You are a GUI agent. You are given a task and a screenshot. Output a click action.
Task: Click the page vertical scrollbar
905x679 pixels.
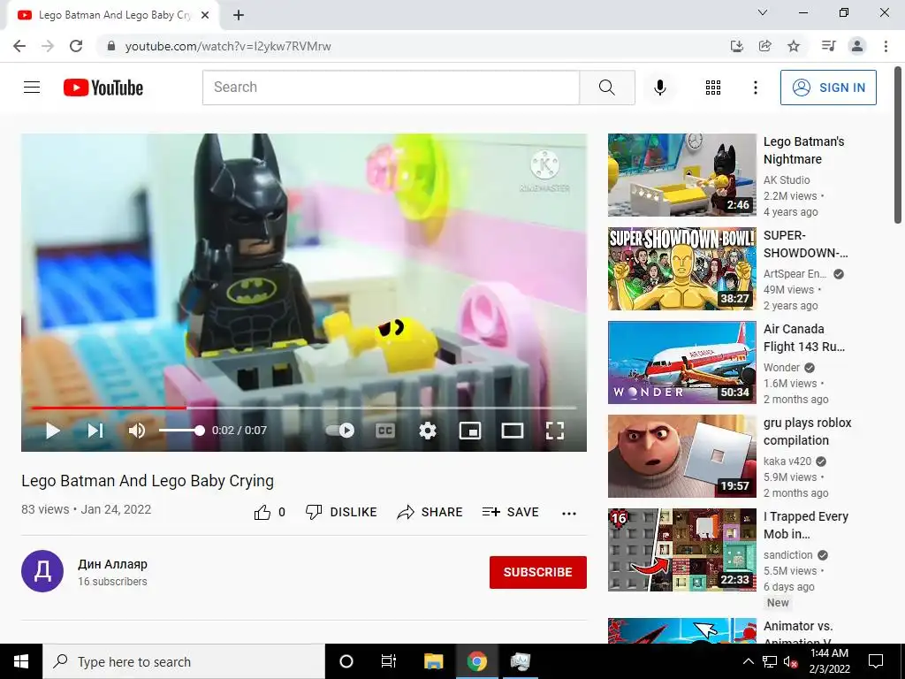tap(898, 144)
